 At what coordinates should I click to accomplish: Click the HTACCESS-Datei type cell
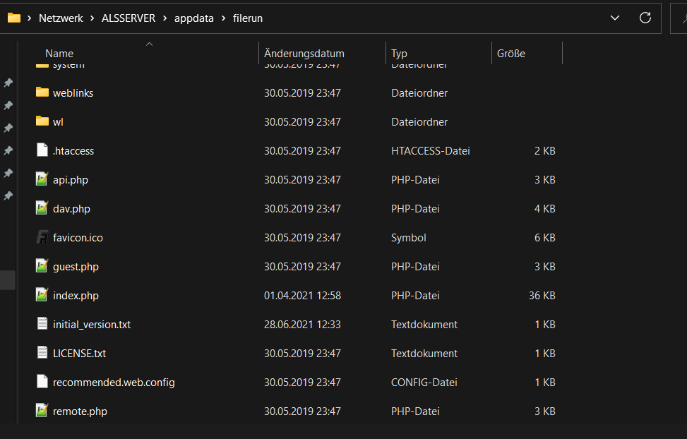430,151
